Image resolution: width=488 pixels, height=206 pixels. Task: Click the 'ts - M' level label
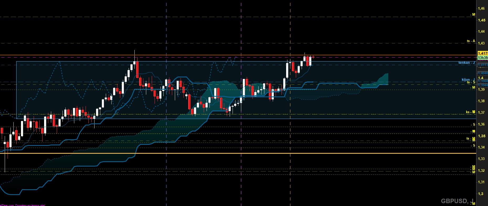tap(471, 139)
